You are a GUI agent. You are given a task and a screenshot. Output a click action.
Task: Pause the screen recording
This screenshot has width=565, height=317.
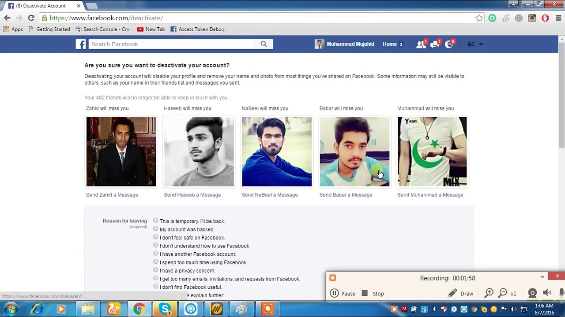tap(343, 294)
